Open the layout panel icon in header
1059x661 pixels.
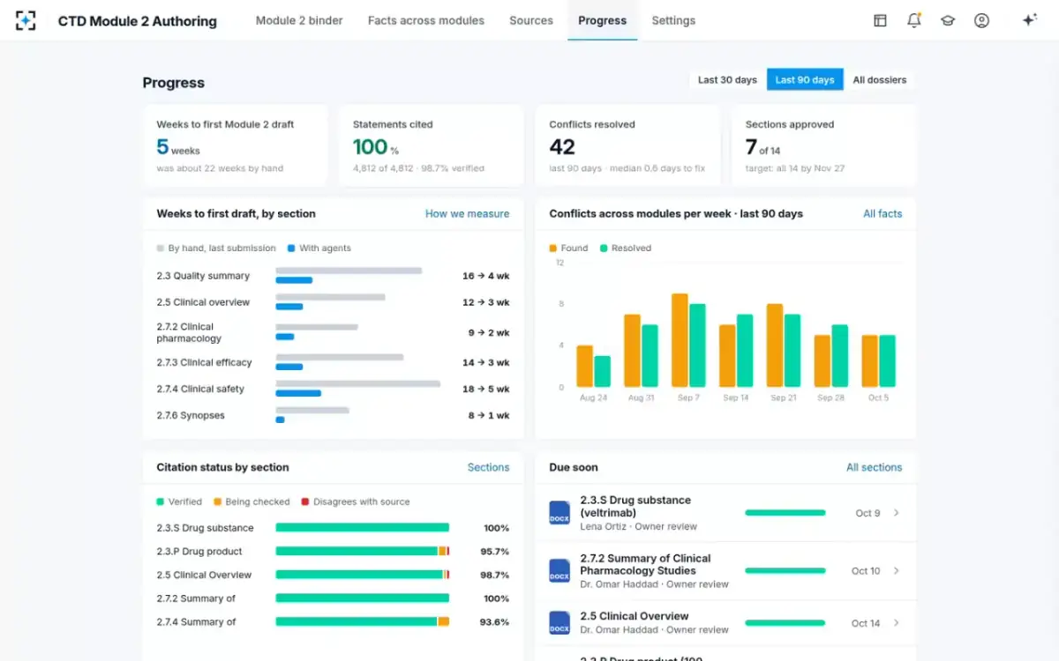coord(880,20)
